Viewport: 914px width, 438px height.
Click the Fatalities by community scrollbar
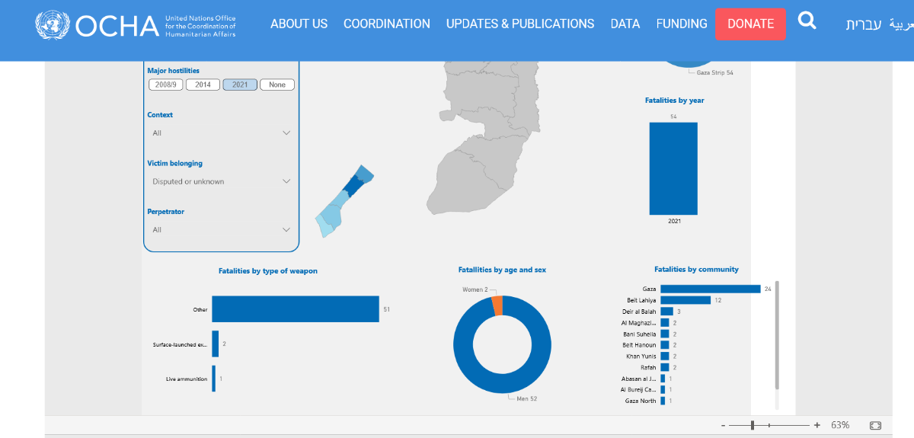pos(777,335)
